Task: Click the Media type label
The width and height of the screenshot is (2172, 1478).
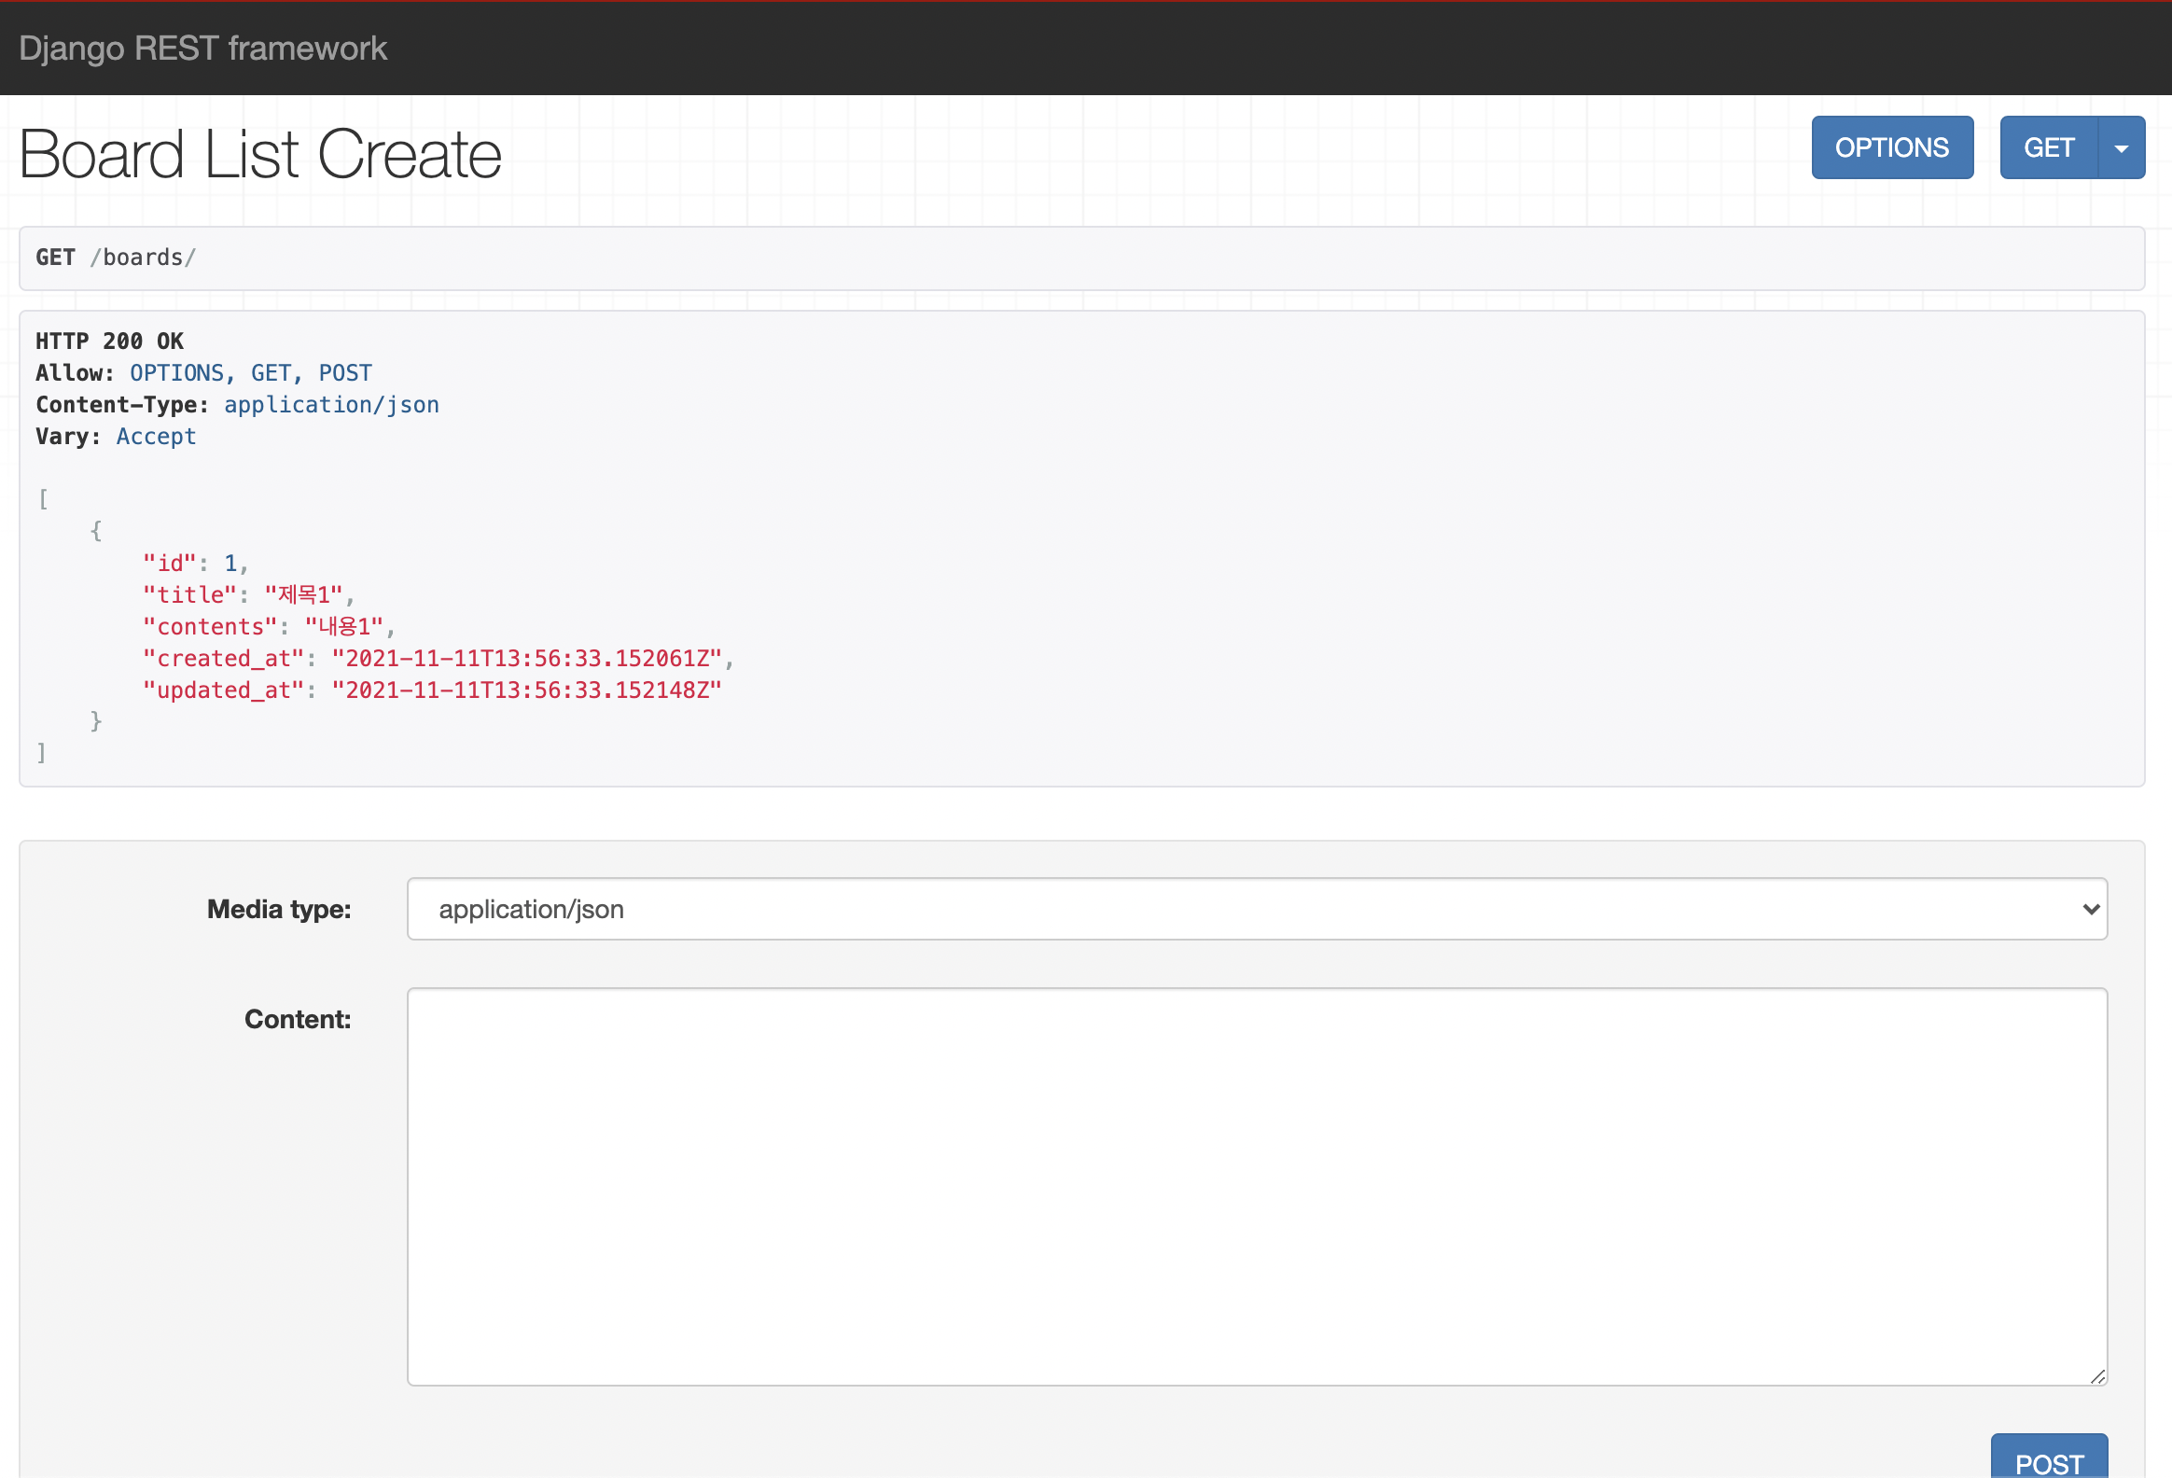Action: (279, 910)
